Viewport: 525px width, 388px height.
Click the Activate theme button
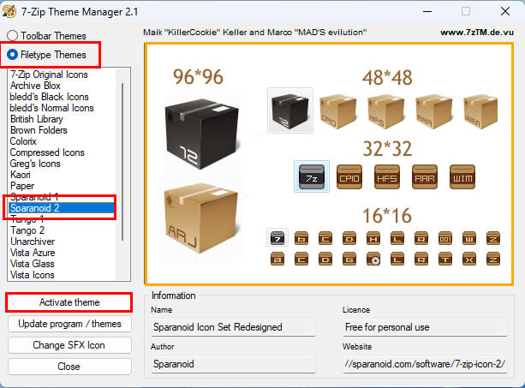point(69,302)
